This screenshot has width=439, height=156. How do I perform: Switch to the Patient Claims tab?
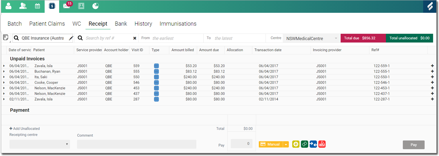[47, 24]
